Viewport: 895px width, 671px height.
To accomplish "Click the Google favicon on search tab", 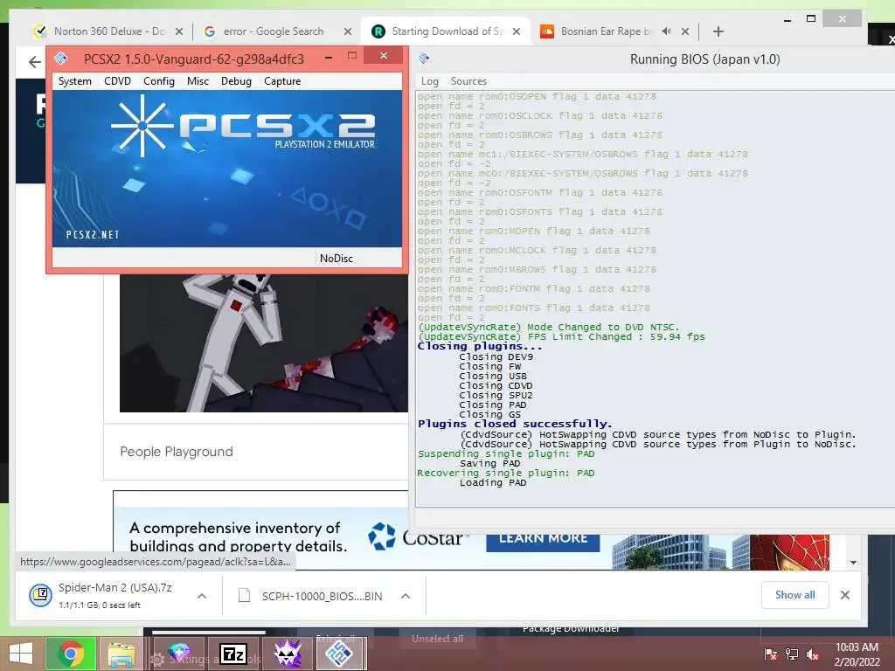I will 210,31.
